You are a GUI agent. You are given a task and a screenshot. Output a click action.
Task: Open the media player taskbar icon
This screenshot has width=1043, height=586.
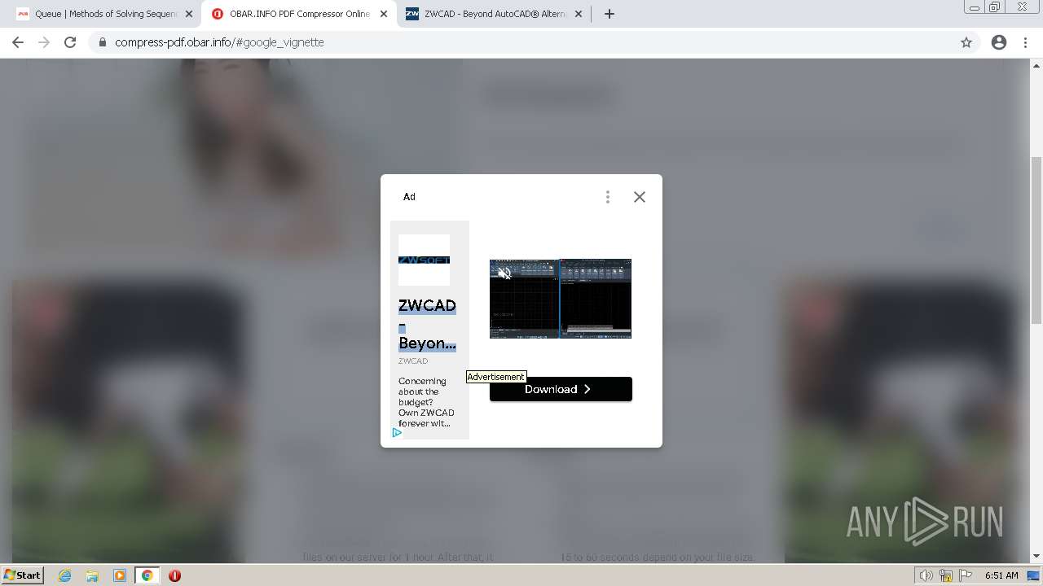[119, 575]
